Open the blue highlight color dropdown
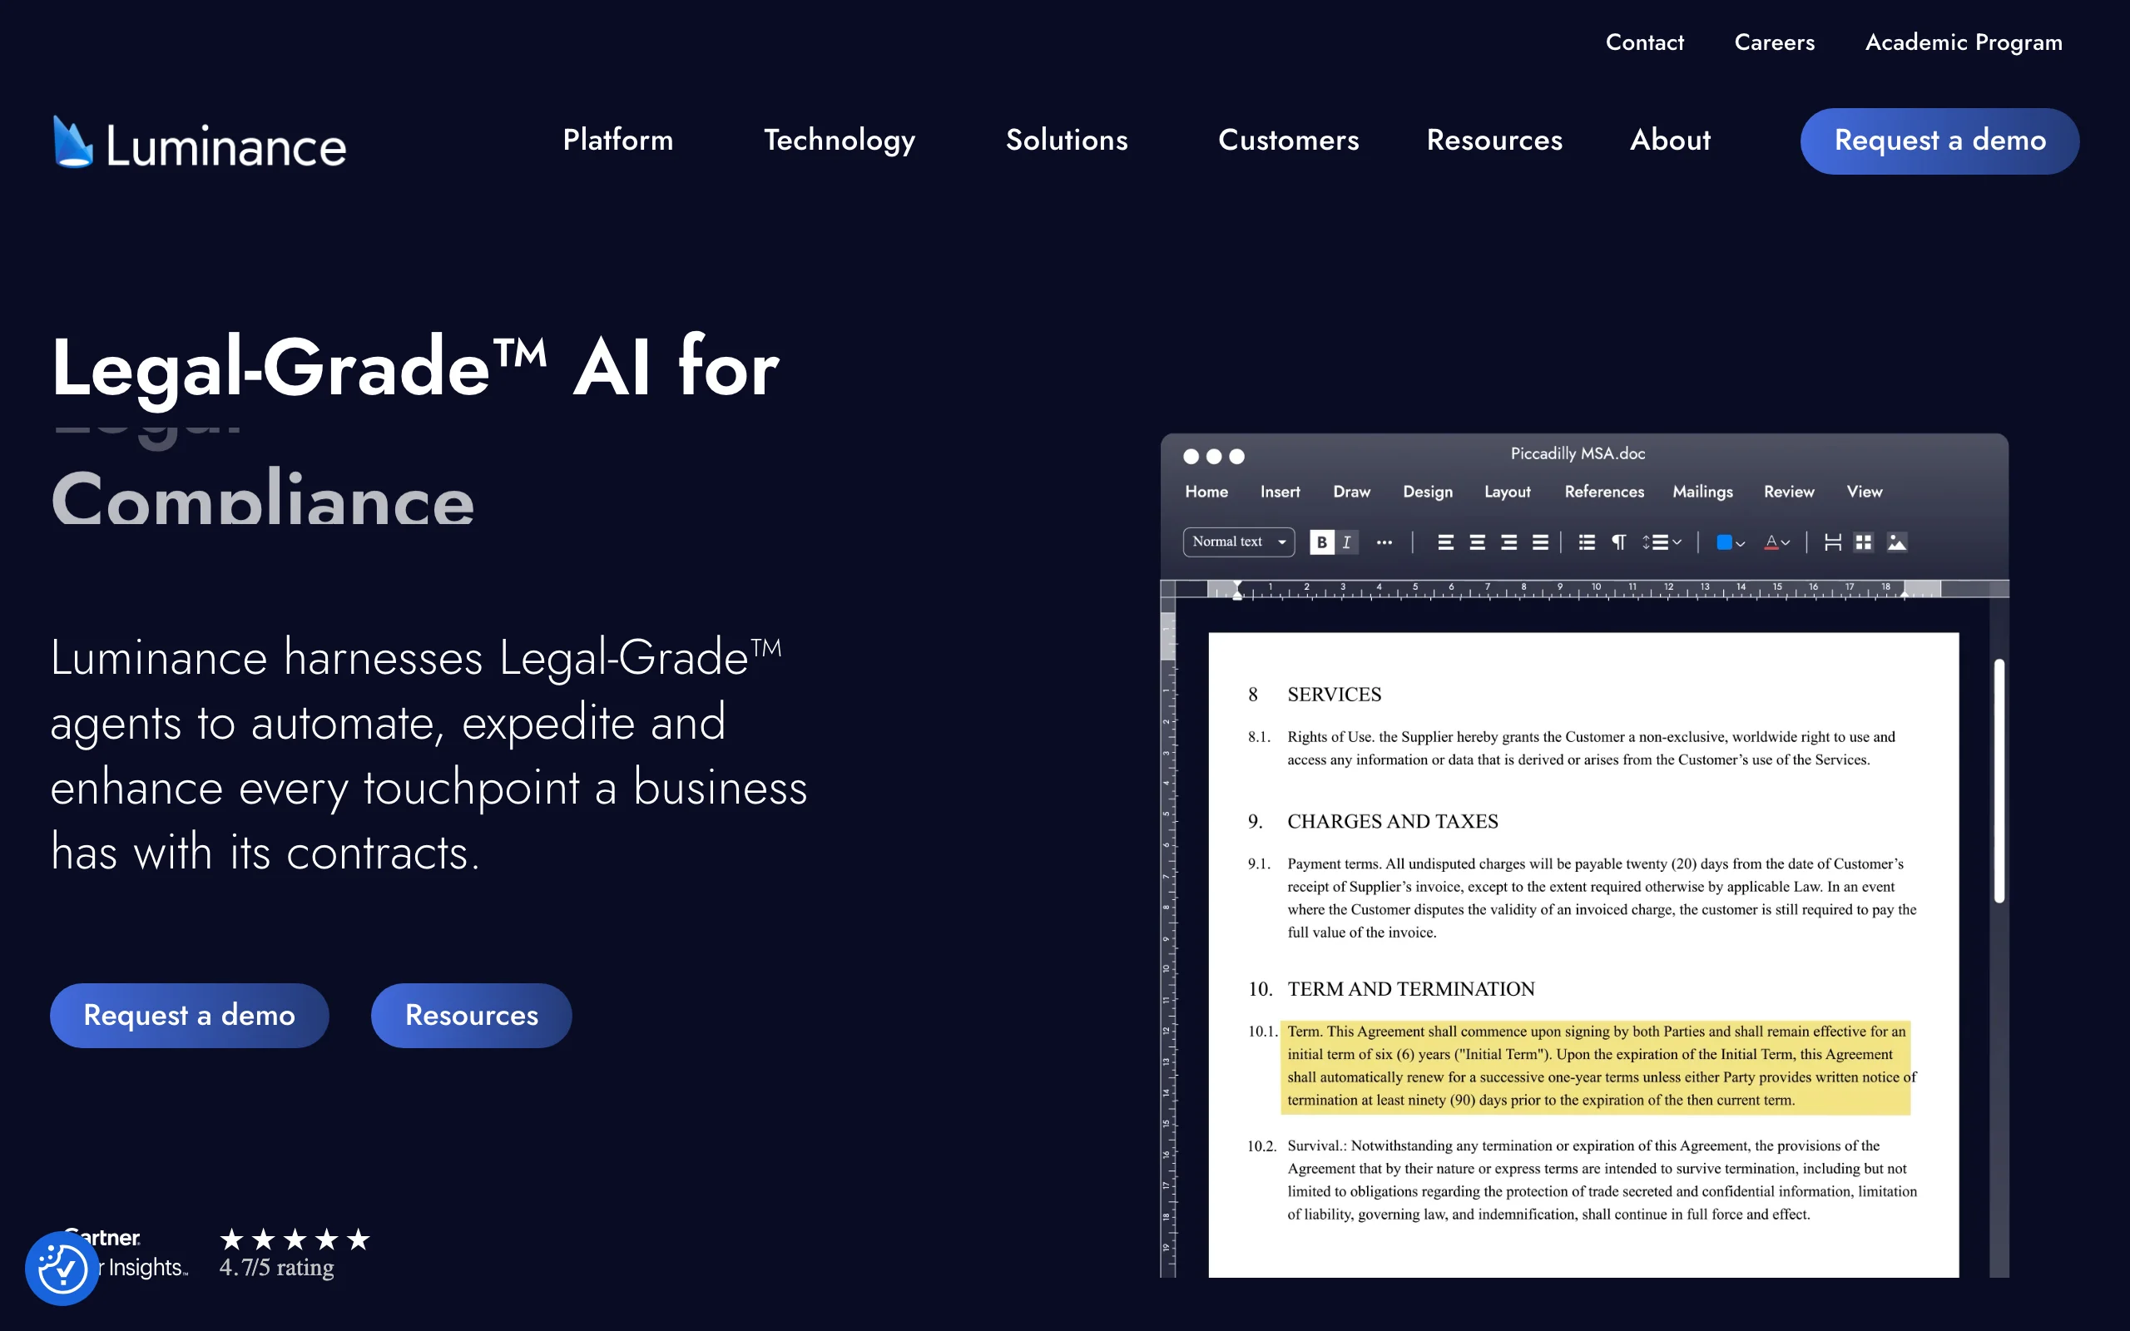Screen dimensions: 2130x1331 click(1731, 542)
